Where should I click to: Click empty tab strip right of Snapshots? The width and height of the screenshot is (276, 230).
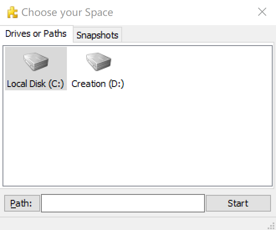click(x=197, y=35)
